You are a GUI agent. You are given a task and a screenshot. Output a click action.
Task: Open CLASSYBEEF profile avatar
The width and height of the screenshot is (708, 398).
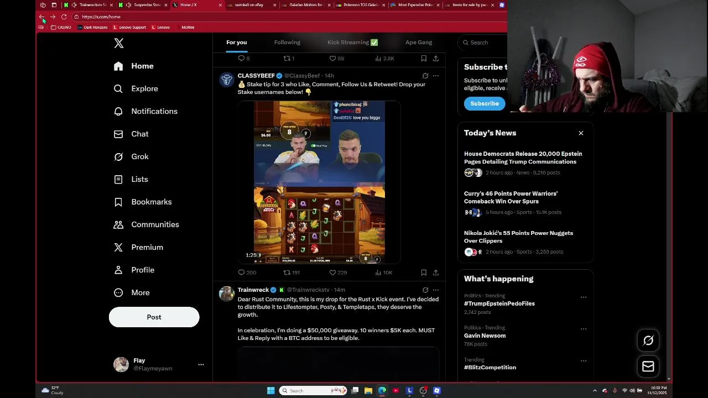[226, 80]
